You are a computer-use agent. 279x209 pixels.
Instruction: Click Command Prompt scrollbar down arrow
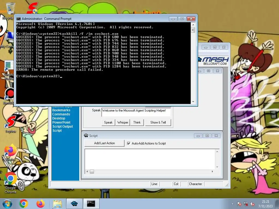193,102
